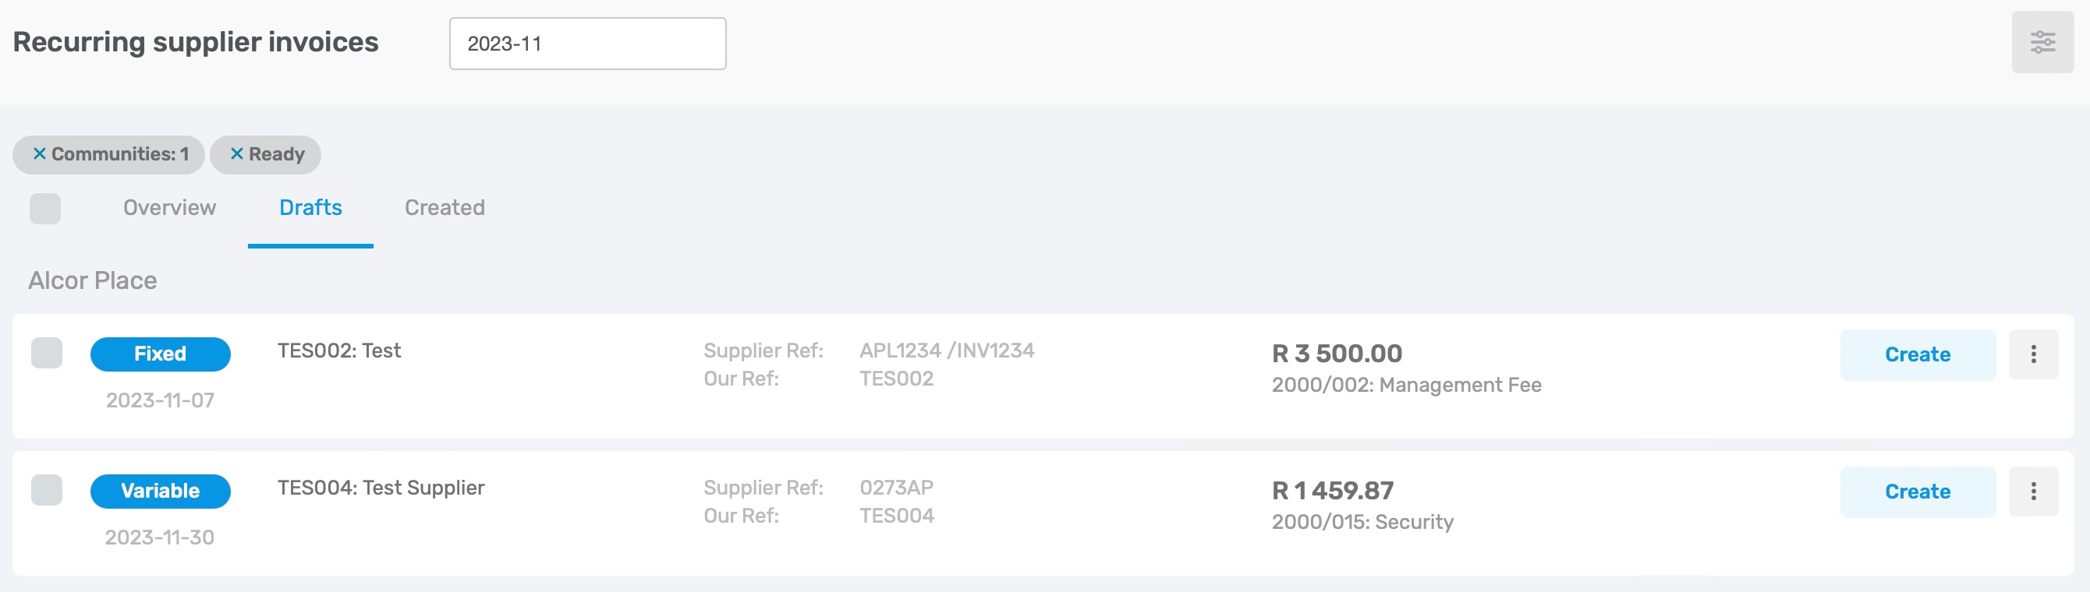Click the Fixed type badge
The width and height of the screenshot is (2090, 592).
(x=161, y=354)
